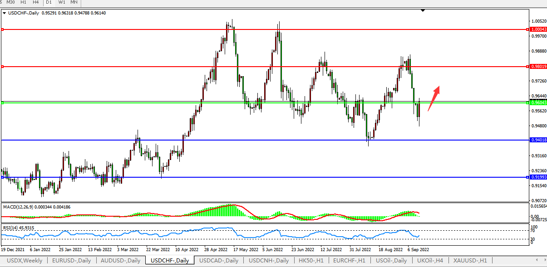The width and height of the screenshot is (547, 267).
Task: Switch to the XAUUSD-,H1 tab
Action: [470, 261]
